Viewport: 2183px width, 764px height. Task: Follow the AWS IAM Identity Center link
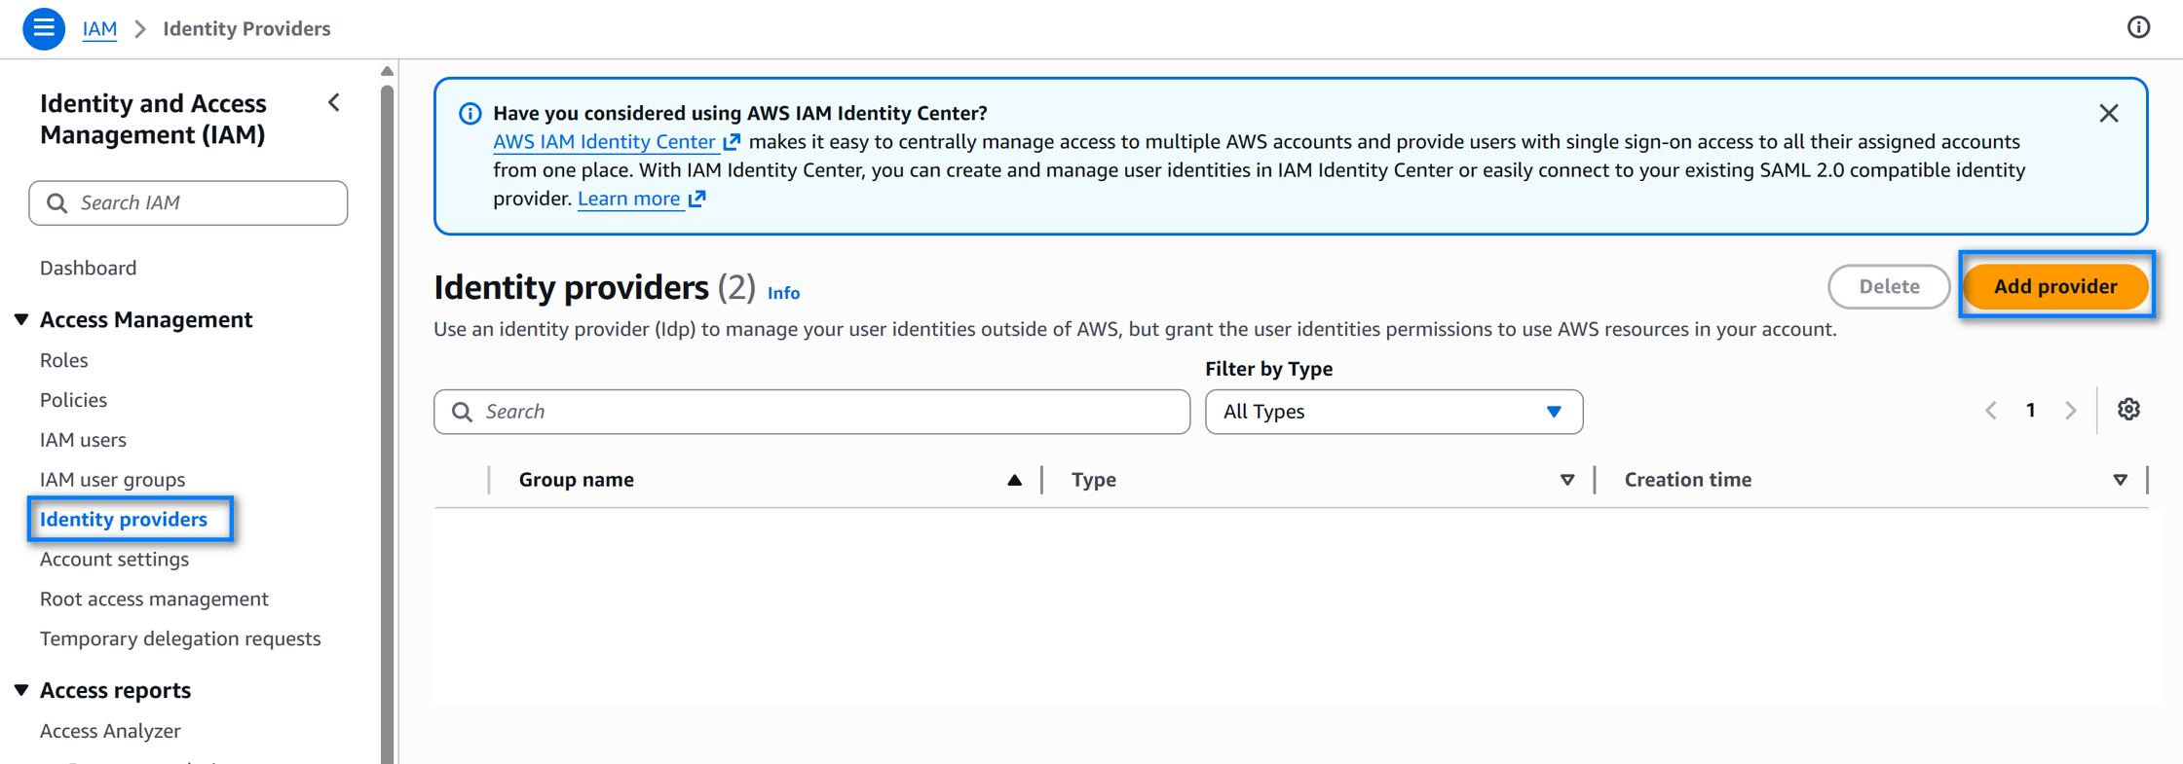tap(616, 142)
